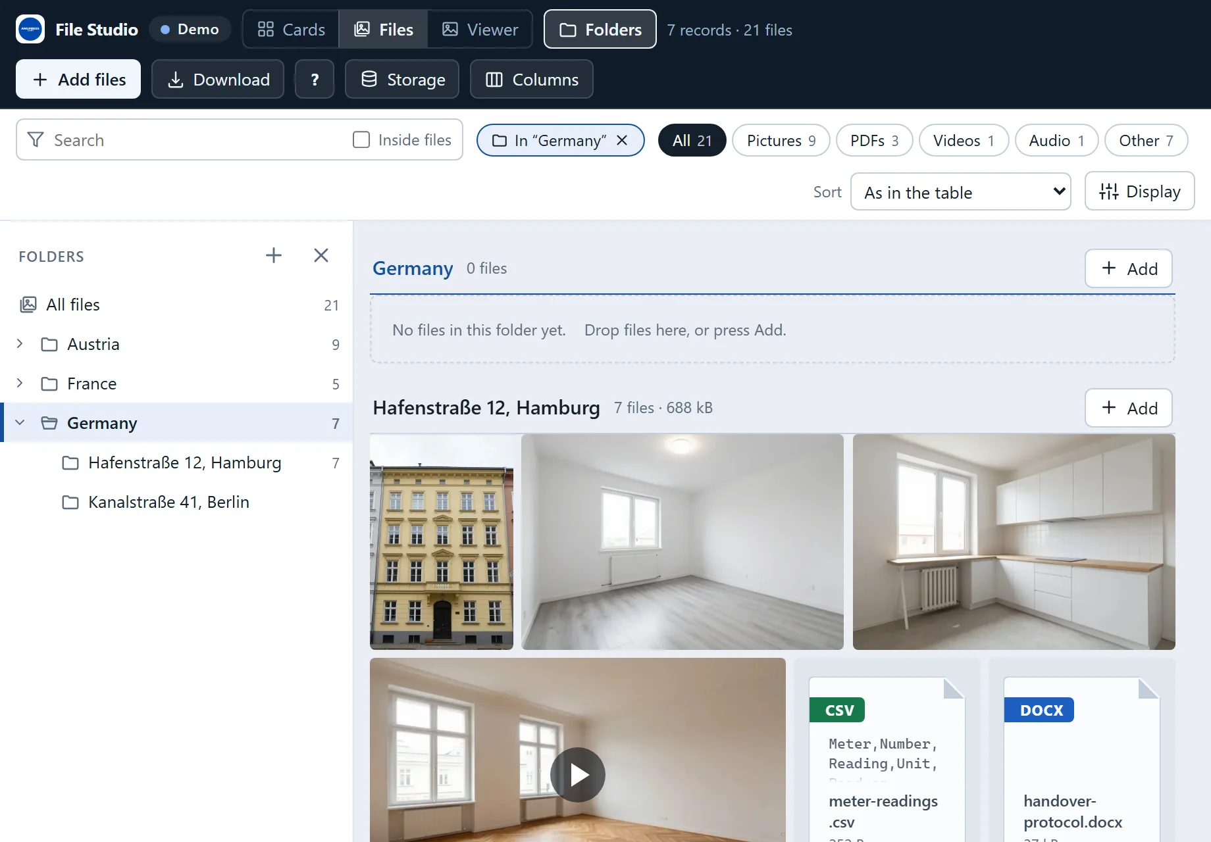This screenshot has width=1211, height=842.
Task: Remove the In "Germany" filter with X
Action: coord(622,140)
